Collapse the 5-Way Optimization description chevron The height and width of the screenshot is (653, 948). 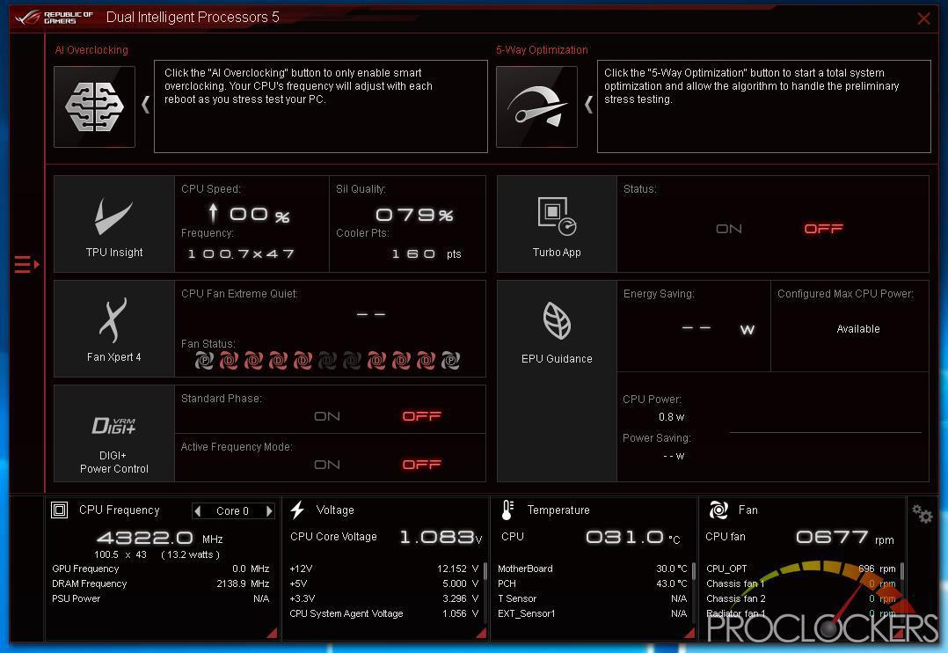point(589,105)
